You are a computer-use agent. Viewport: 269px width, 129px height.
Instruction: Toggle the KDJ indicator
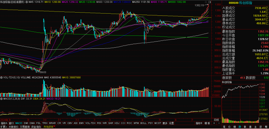pyautogui.click(x=117, y=123)
